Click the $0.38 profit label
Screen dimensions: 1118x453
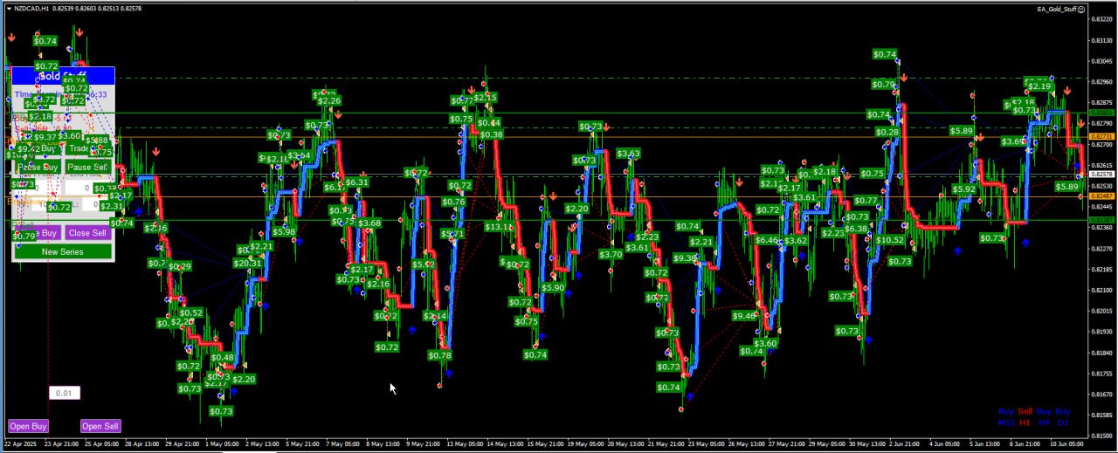pyautogui.click(x=491, y=135)
